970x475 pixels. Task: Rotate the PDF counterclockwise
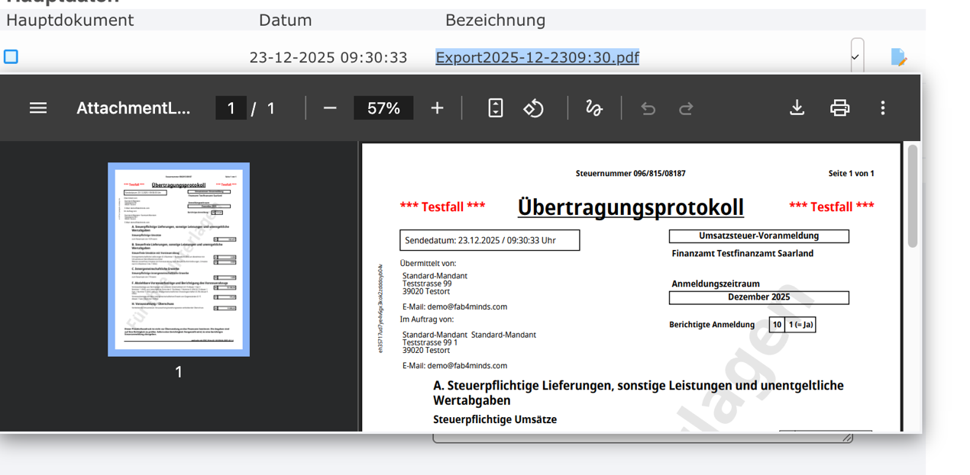tap(533, 108)
